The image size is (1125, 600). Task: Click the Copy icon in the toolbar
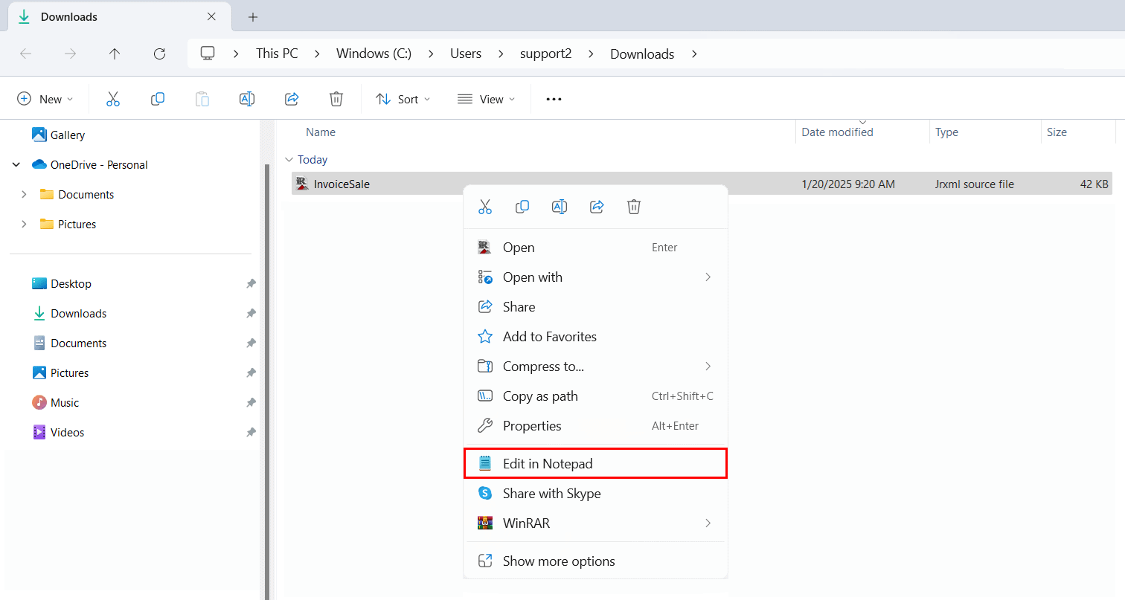click(158, 99)
